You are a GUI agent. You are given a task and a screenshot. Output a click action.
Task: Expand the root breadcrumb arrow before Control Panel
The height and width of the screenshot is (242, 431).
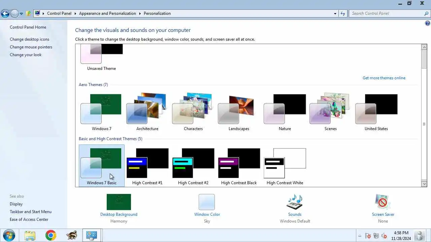(x=43, y=13)
